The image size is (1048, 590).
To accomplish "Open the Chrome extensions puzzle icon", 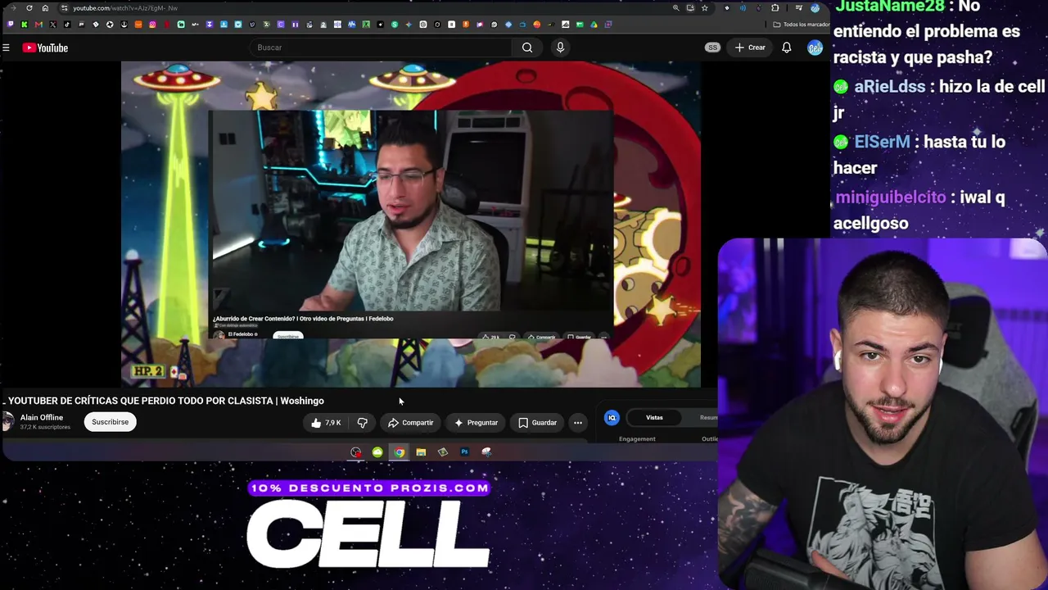I will [x=775, y=8].
